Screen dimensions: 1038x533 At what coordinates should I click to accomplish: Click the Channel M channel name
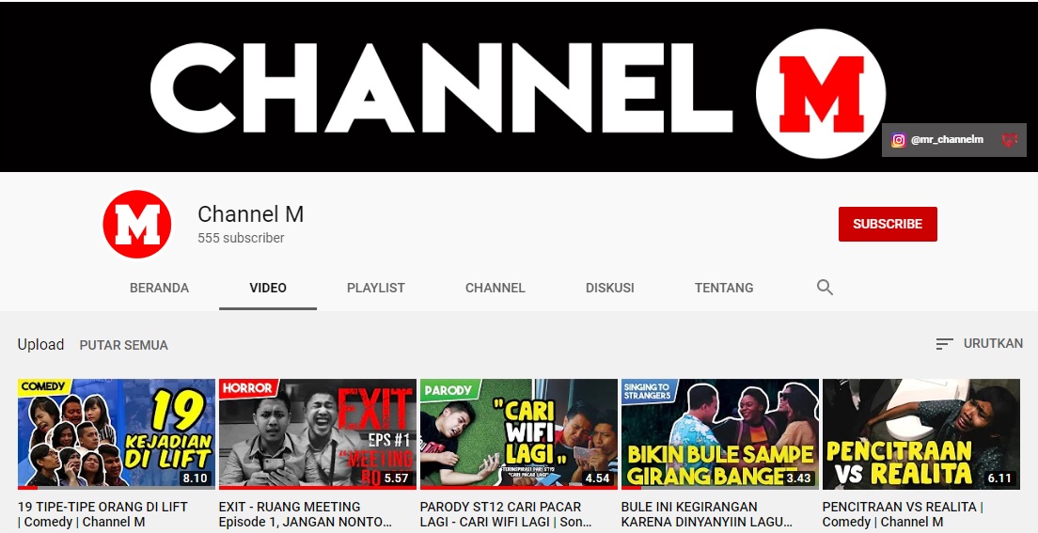251,214
